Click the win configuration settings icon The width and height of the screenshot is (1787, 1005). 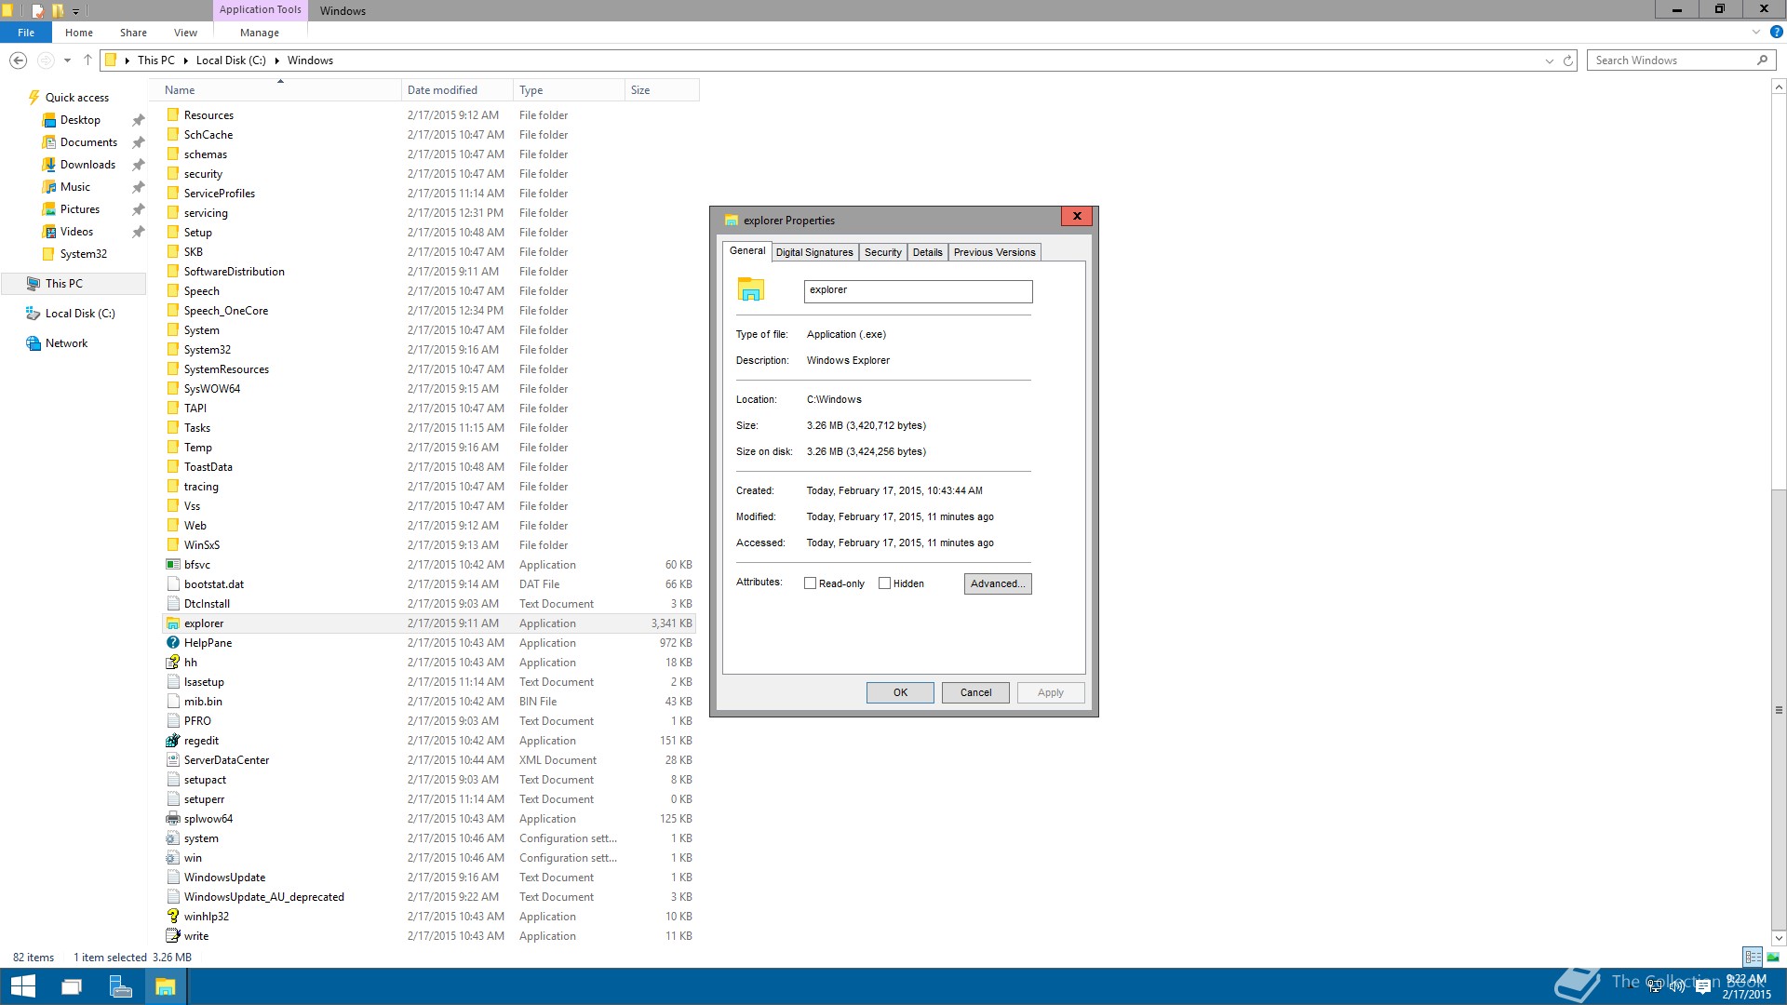(x=173, y=858)
